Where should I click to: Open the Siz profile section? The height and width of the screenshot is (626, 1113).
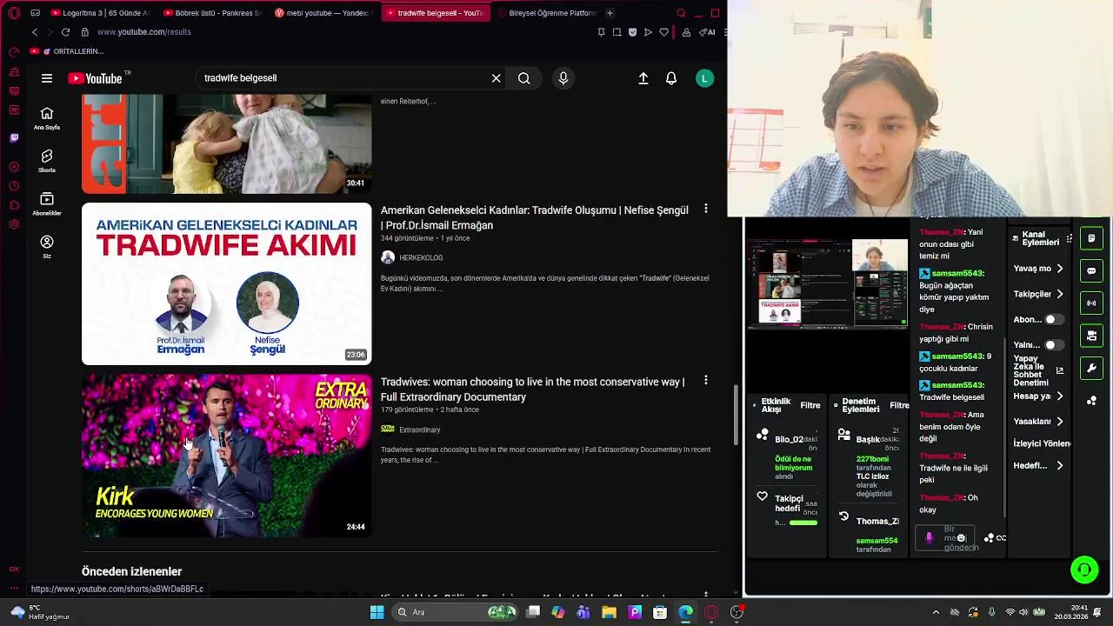pyautogui.click(x=47, y=247)
